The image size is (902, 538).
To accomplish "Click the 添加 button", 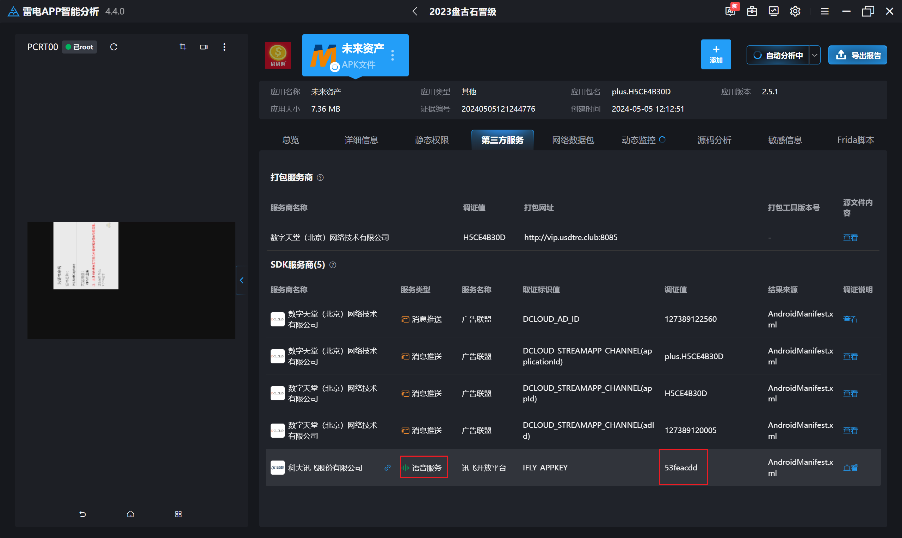I will pos(716,54).
